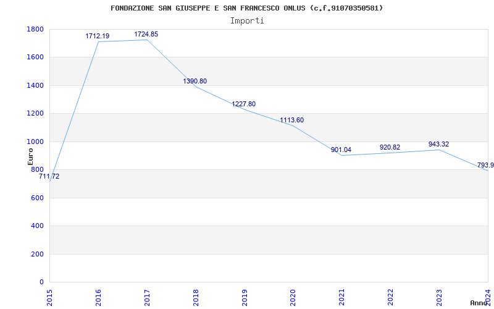This screenshot has width=494, height=309.
Task: Select the 711.72 data label
Action: click(x=49, y=177)
